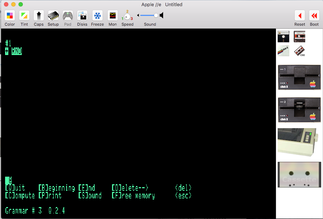Click the cursor prompt with @ symbol
323x219 pixels.
8,180
